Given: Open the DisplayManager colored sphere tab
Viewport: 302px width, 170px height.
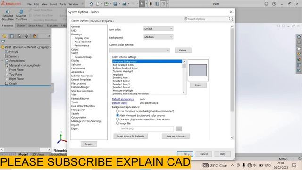Looking at the screenshot, I should pos(34,36).
